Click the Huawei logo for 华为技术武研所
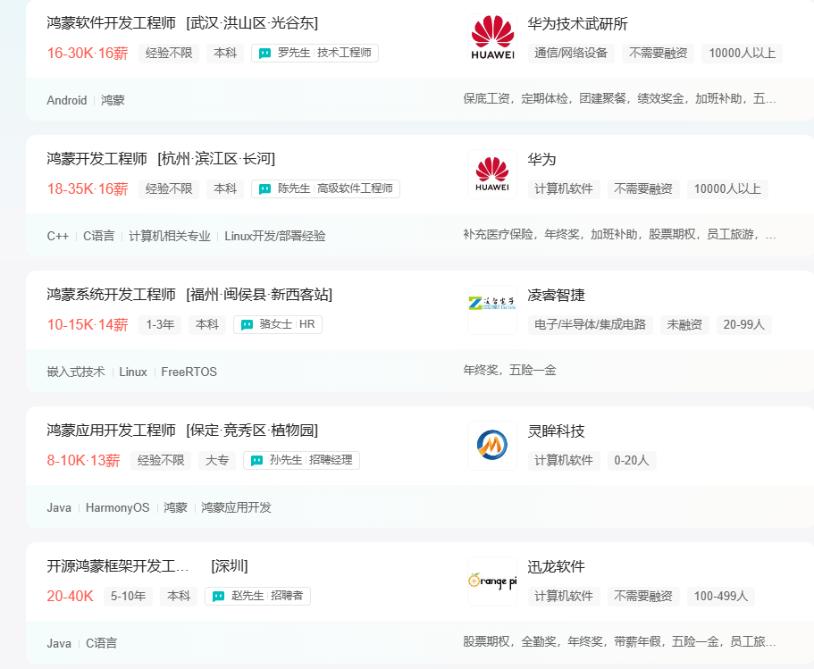 click(x=492, y=38)
